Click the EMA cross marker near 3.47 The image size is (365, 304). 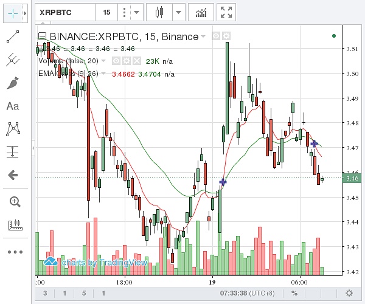[x=314, y=143]
